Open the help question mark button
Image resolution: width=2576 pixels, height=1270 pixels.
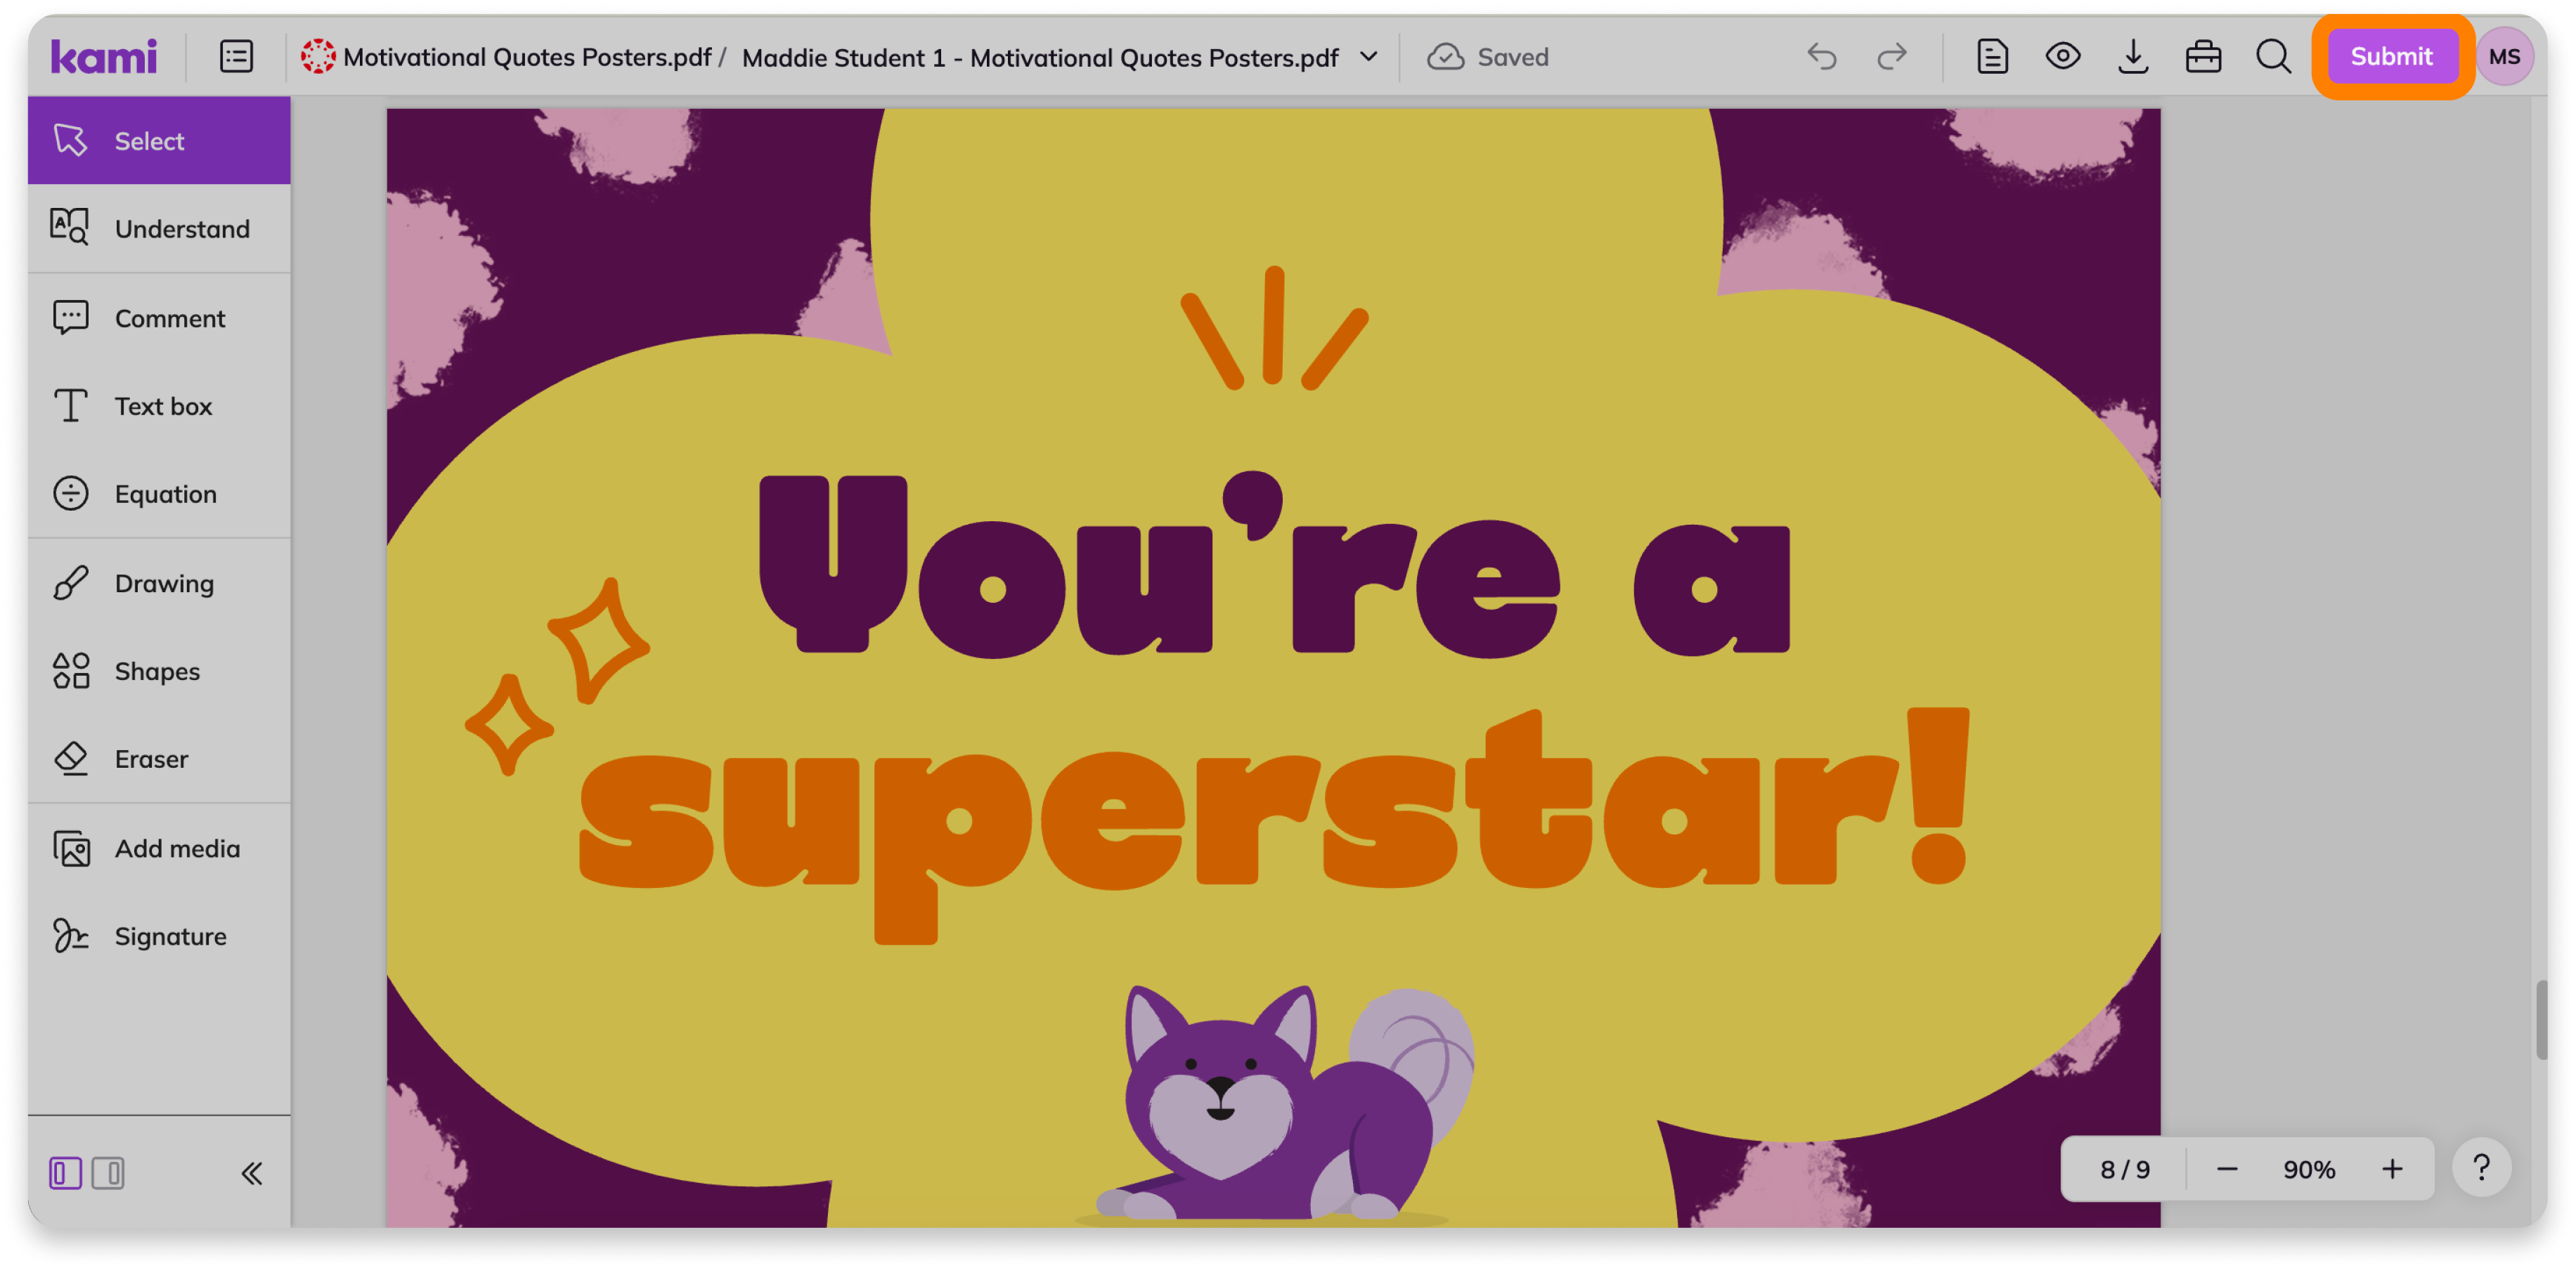click(2481, 1169)
